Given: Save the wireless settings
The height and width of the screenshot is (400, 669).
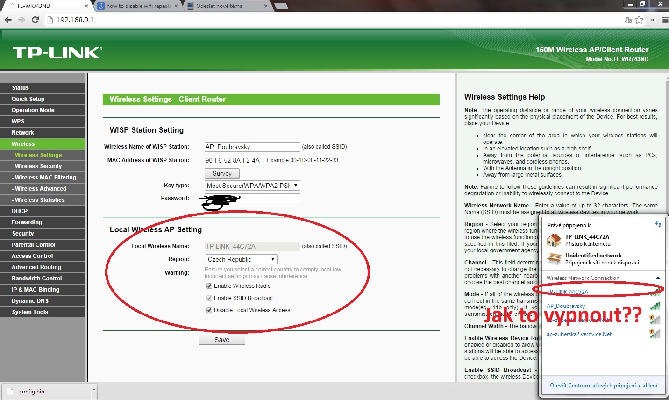Looking at the screenshot, I should pos(222,340).
